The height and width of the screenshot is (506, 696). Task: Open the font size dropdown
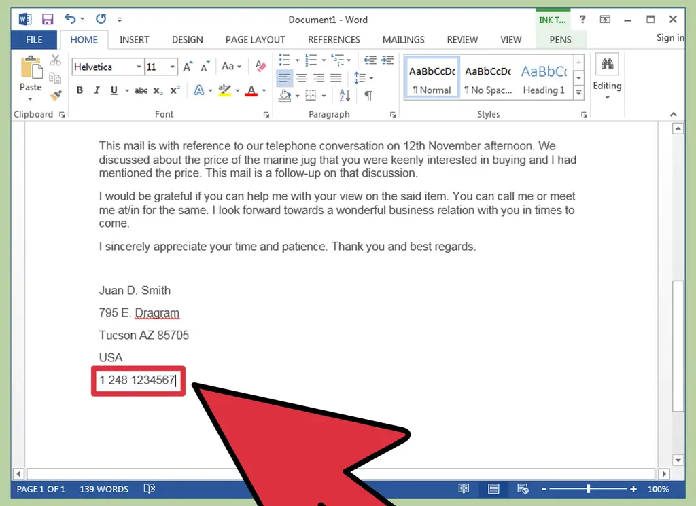[x=172, y=67]
